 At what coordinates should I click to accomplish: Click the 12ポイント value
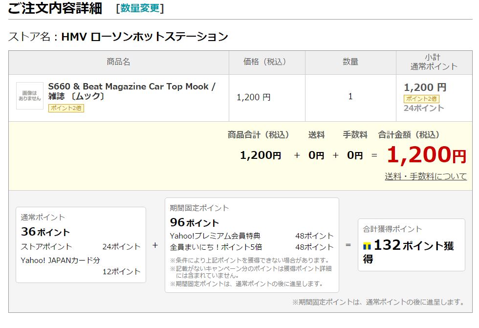(121, 271)
